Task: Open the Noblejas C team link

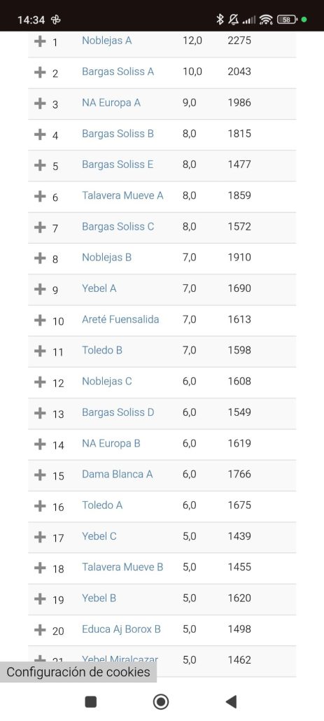Action: click(106, 381)
